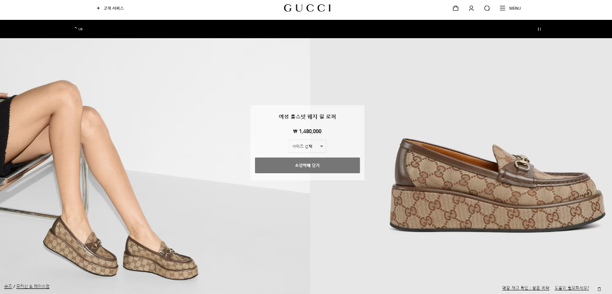Click the search magnifier icon

point(487,8)
